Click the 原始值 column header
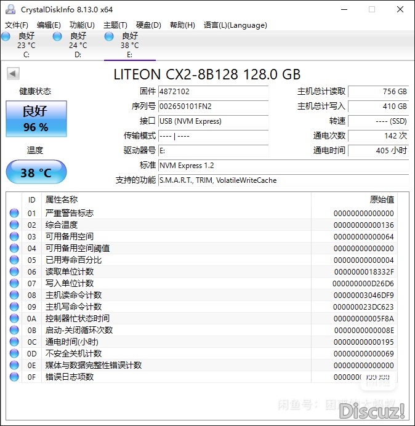The image size is (415, 426). tap(381, 199)
